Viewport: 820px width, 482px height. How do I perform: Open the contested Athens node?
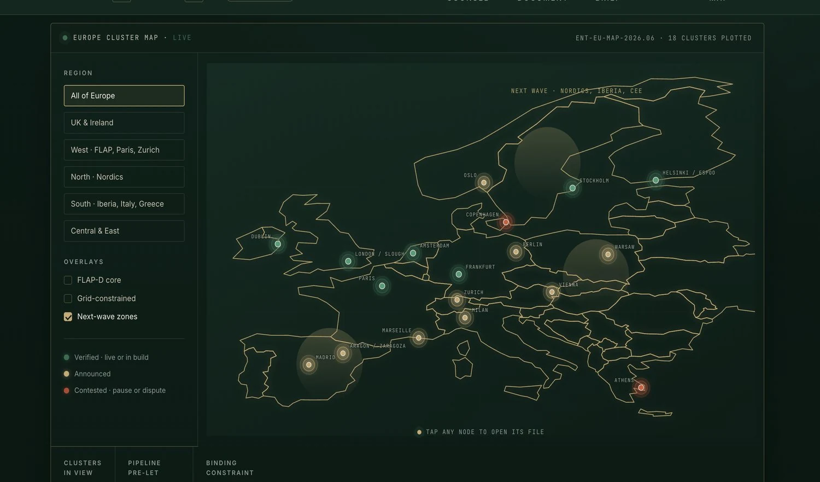point(641,388)
